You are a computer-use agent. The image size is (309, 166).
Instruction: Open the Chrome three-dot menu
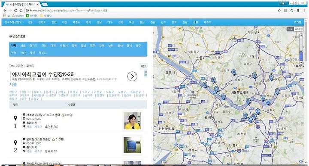click(304, 11)
